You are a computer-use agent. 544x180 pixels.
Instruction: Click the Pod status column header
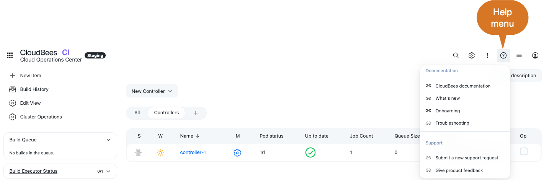point(271,136)
